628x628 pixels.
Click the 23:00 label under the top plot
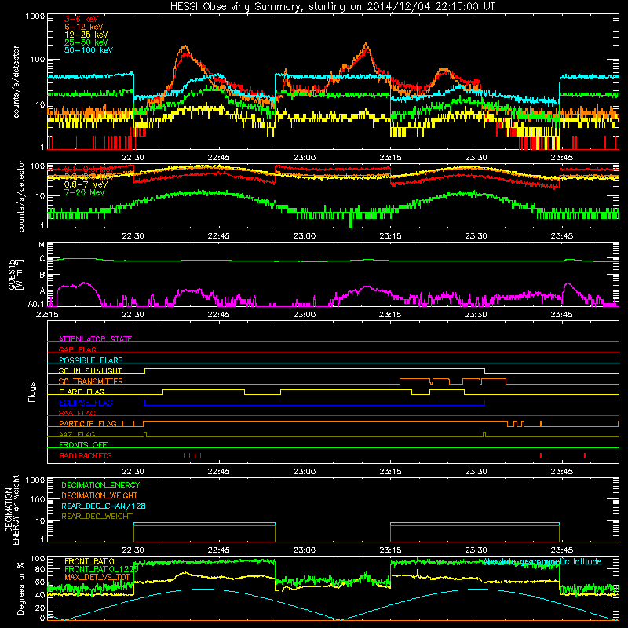tap(305, 158)
